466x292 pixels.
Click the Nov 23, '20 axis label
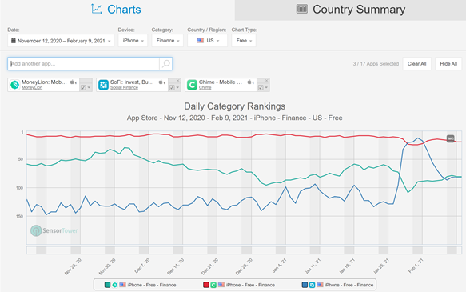click(x=73, y=266)
